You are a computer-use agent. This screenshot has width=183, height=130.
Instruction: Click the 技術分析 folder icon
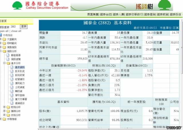tap(8, 115)
